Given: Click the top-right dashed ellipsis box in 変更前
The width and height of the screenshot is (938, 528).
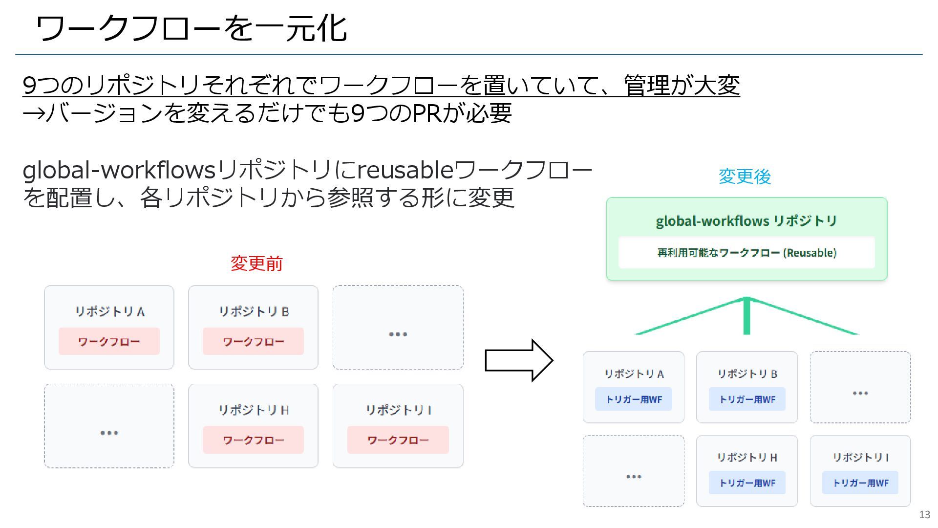Looking at the screenshot, I should click(398, 328).
